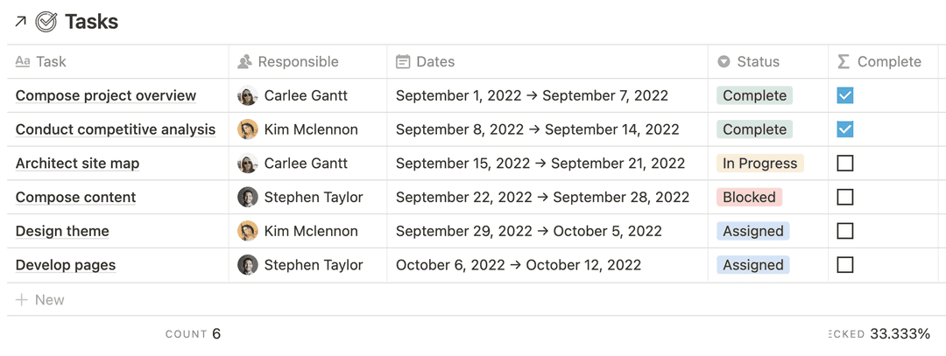Open the COUNT 6 calculation menu
Image resolution: width=946 pixels, height=356 pixels.
click(x=193, y=334)
